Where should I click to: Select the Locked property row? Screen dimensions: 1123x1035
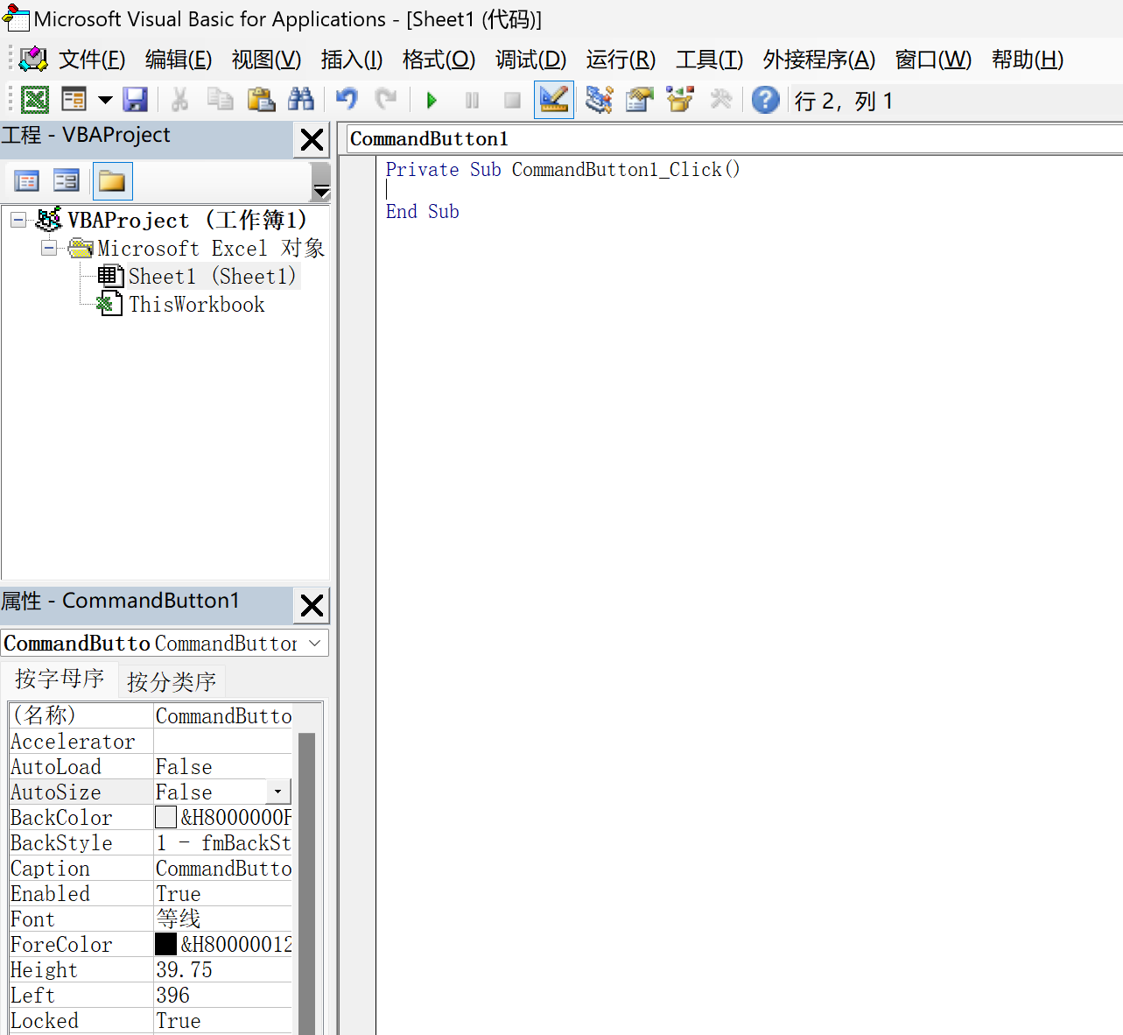(x=151, y=1020)
